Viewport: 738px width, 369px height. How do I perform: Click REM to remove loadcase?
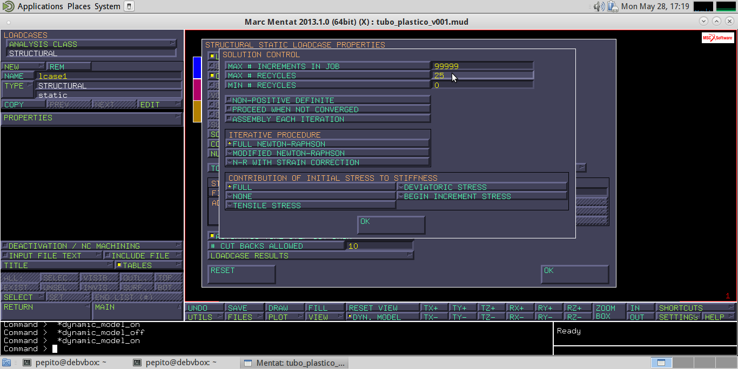click(69, 66)
